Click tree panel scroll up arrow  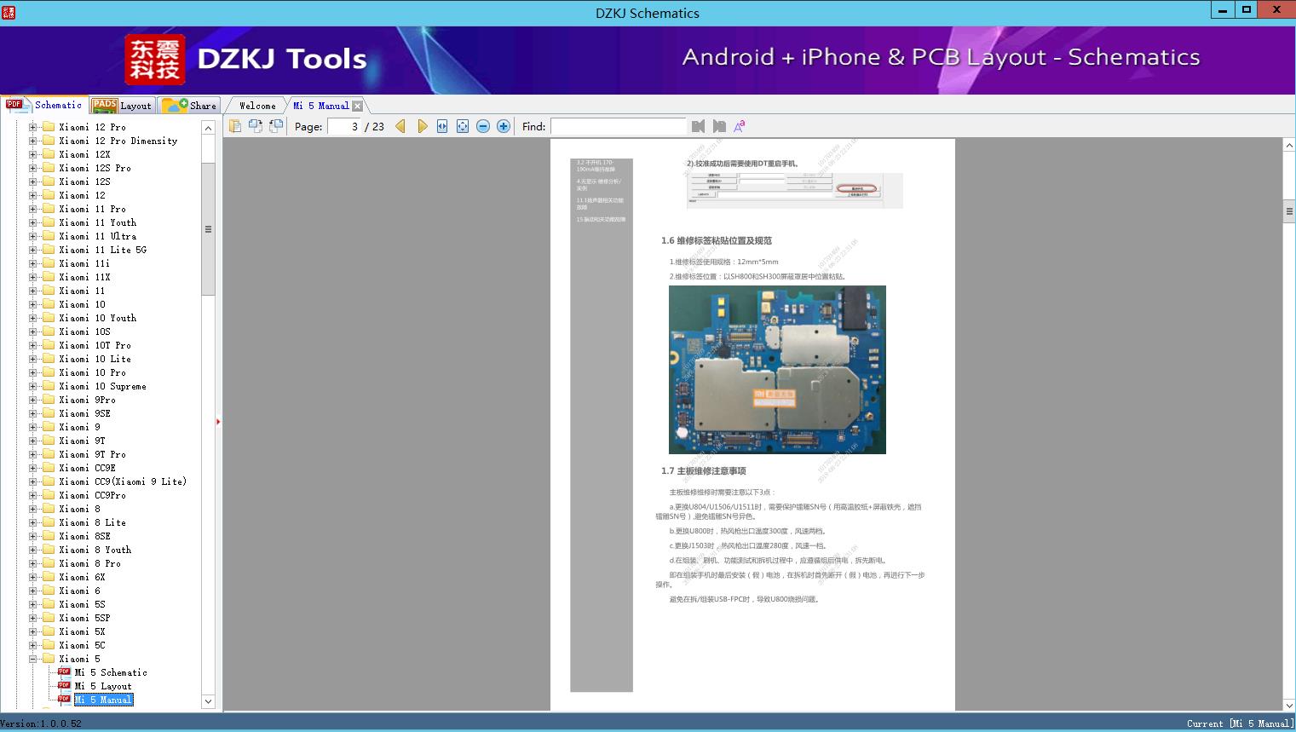(208, 128)
